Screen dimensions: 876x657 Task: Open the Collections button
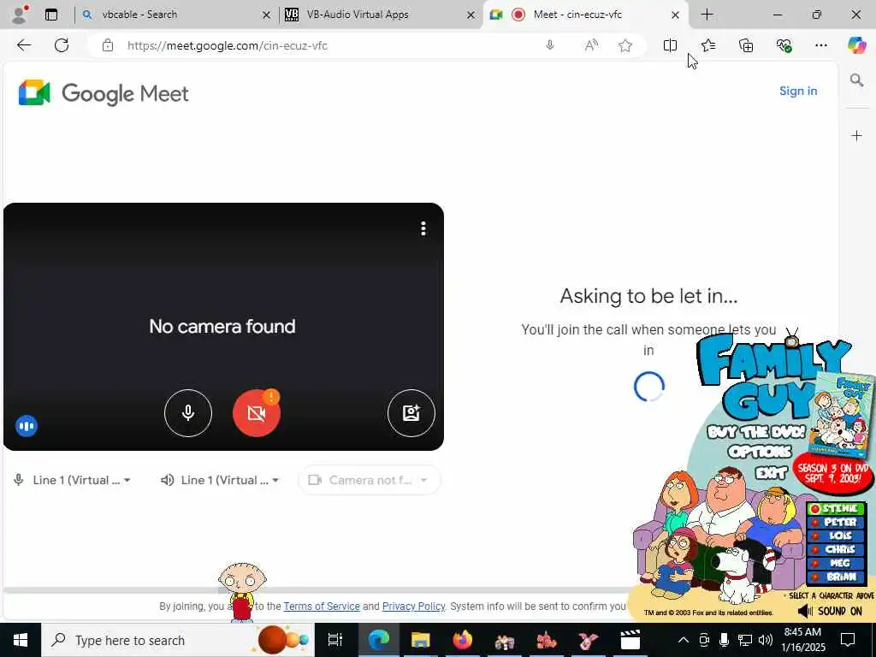point(746,45)
